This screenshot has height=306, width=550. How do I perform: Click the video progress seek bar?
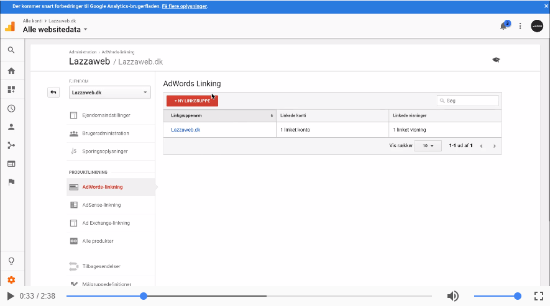click(249, 296)
